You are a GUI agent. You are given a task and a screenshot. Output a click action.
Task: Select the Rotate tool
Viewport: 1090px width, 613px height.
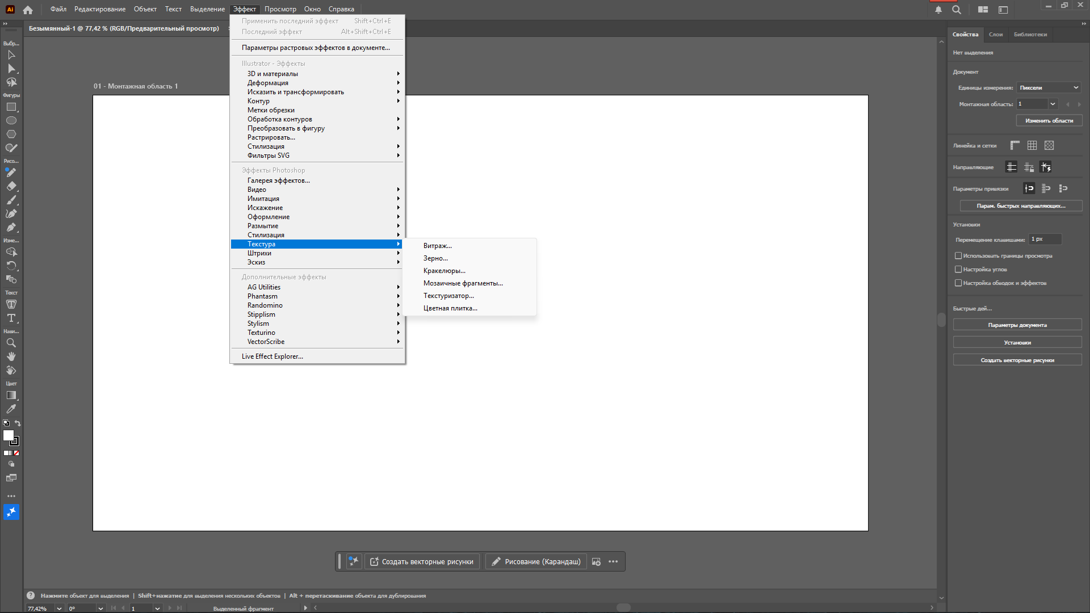point(11,266)
